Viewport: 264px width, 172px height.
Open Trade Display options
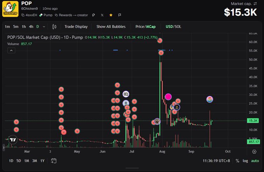click(x=76, y=27)
